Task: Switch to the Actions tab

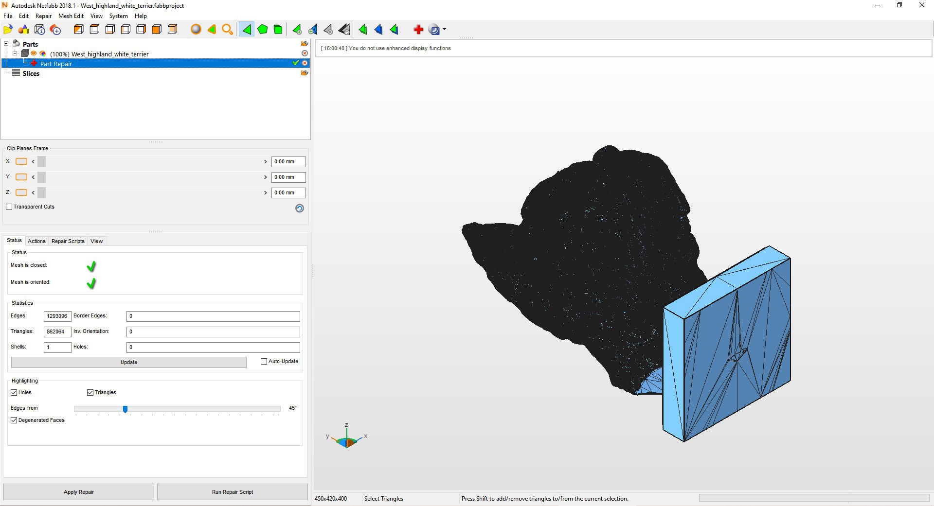Action: [x=36, y=241]
